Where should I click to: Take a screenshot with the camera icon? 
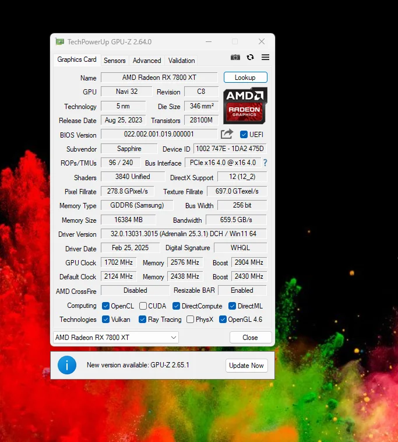pyautogui.click(x=235, y=58)
